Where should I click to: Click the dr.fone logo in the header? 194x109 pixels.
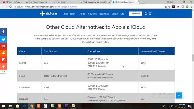(48, 13)
